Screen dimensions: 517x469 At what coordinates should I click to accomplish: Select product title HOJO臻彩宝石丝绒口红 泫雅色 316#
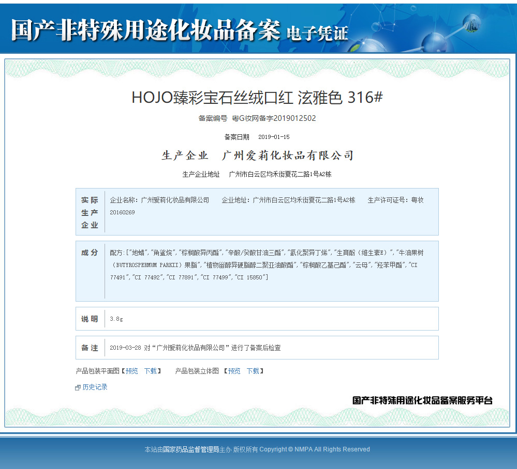pyautogui.click(x=257, y=98)
